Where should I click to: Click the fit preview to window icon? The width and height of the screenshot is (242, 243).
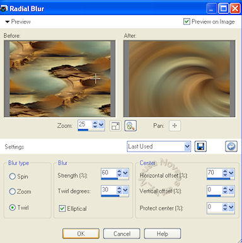click(115, 126)
